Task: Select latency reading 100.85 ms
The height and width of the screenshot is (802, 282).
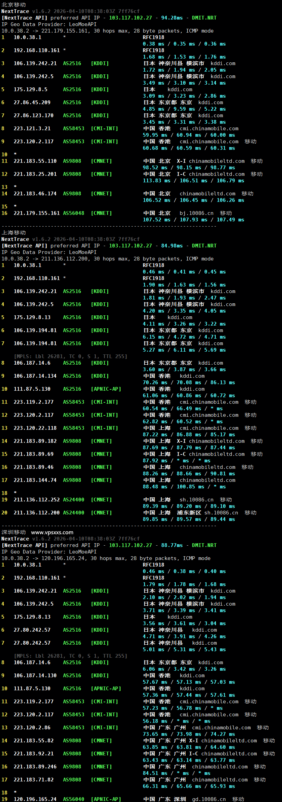Action: coord(190,487)
